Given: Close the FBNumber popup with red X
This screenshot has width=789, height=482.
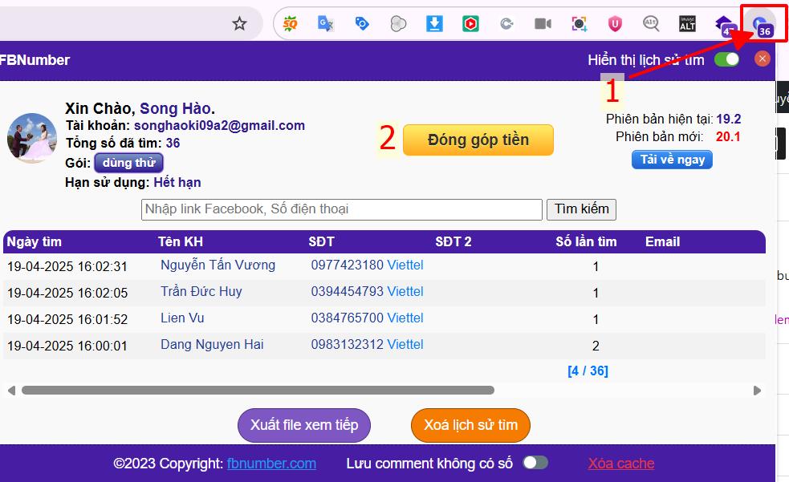Looking at the screenshot, I should pyautogui.click(x=763, y=59).
